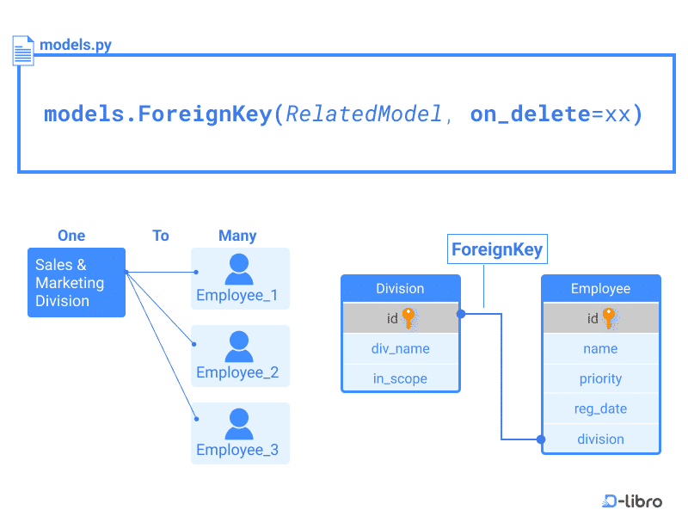Screen dimensions: 688x516
Task: Click the Employee_1 person icon
Action: [238, 269]
